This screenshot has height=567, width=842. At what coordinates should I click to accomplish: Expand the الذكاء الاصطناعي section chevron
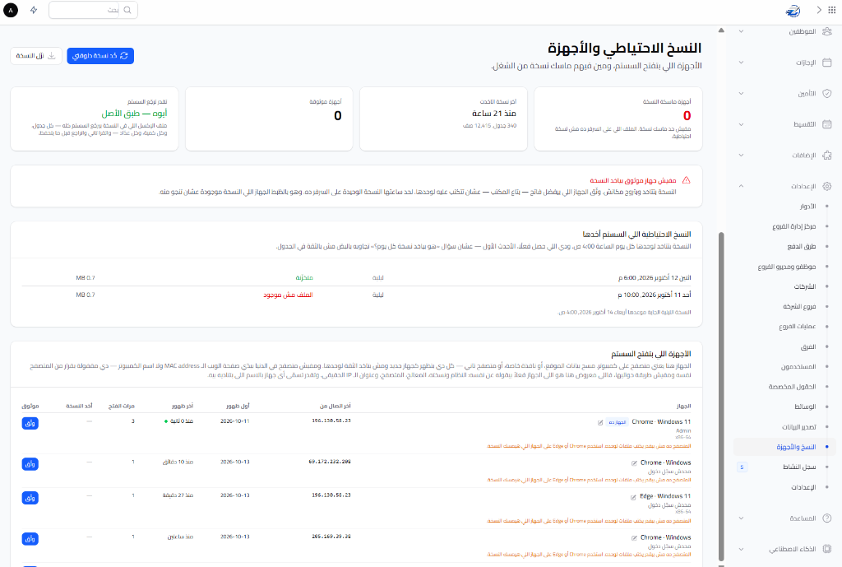[741, 549]
